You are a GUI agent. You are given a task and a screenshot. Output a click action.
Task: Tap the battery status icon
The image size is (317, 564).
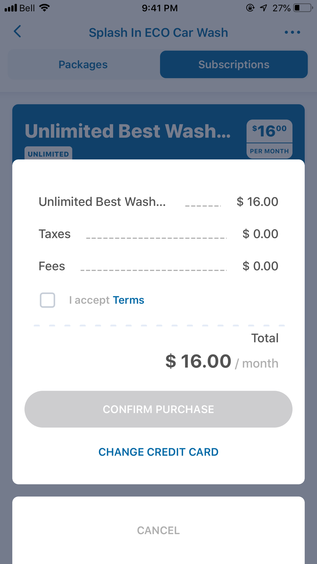302,8
